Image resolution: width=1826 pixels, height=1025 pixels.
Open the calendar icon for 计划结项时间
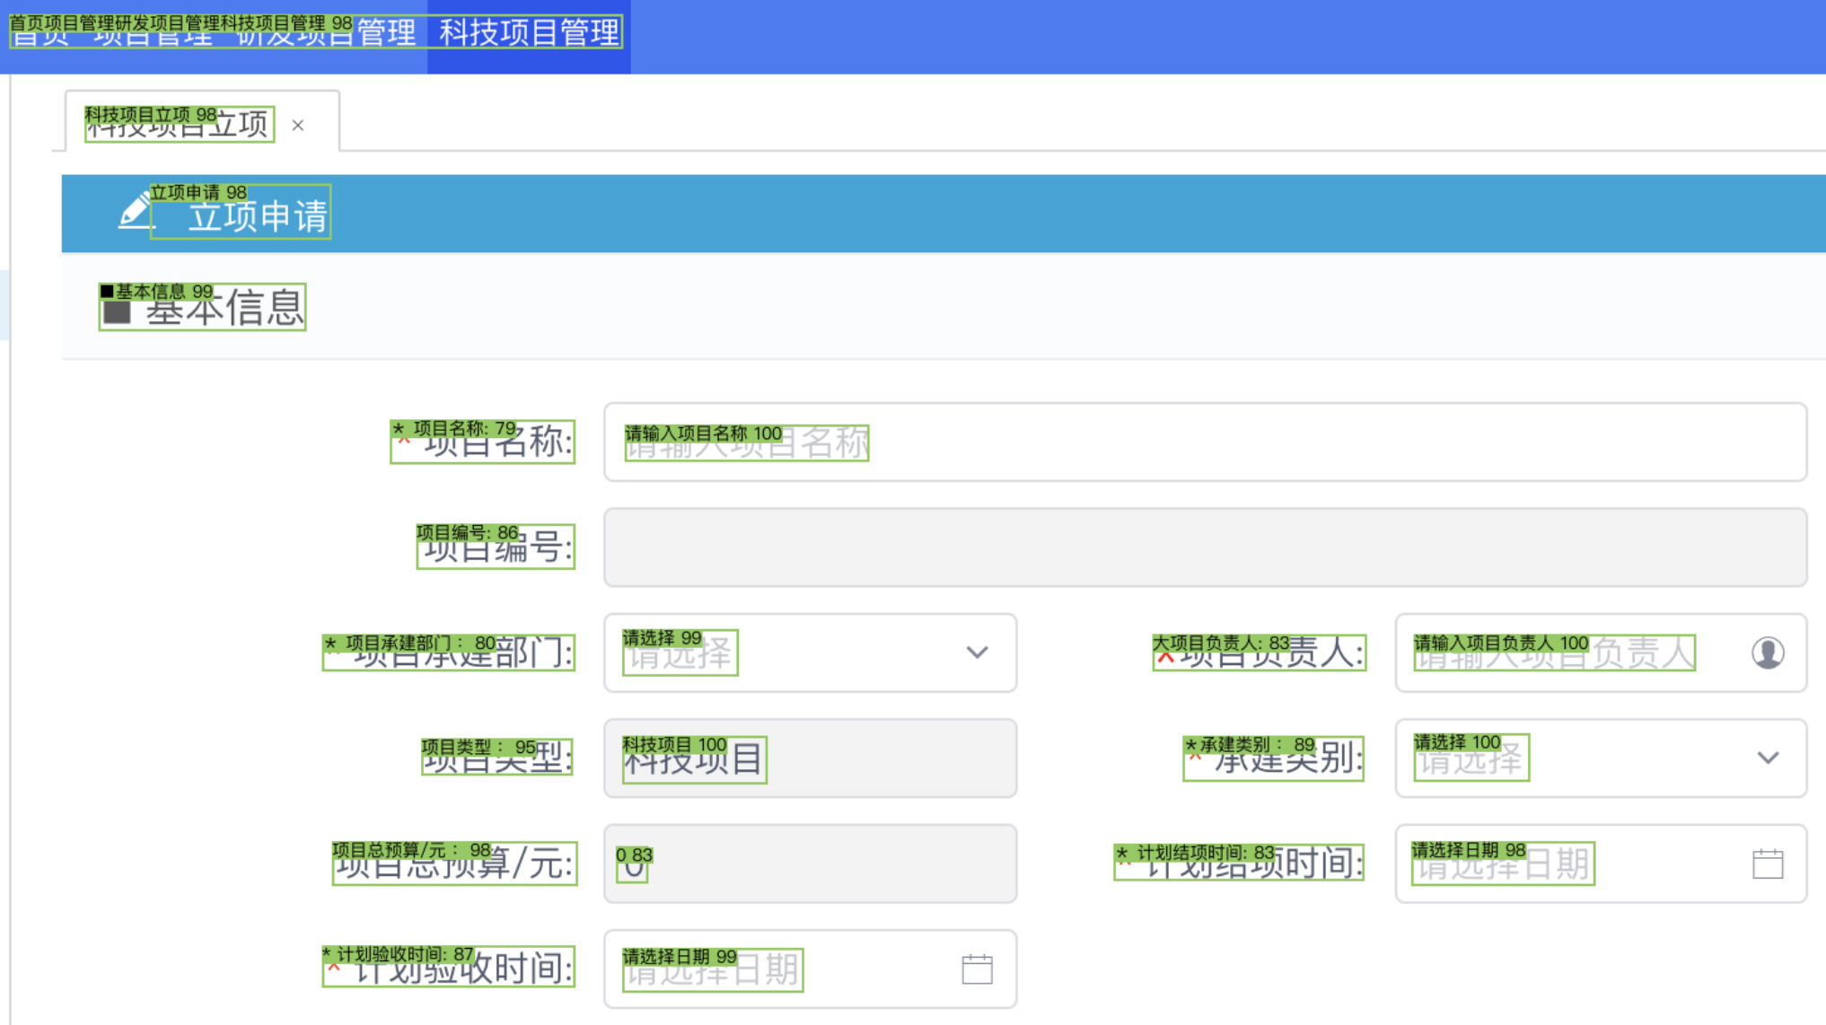(x=1767, y=863)
